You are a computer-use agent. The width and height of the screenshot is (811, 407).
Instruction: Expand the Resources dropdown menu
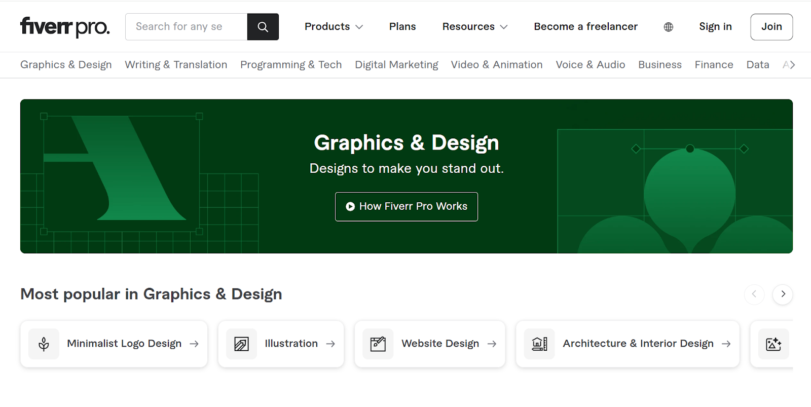point(475,27)
